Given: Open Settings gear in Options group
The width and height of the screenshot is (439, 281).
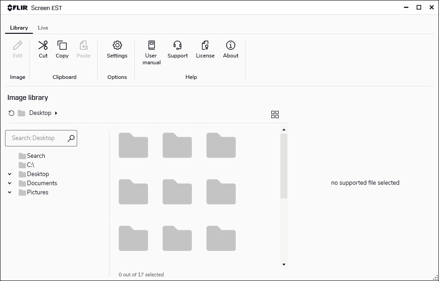Looking at the screenshot, I should pyautogui.click(x=117, y=46).
